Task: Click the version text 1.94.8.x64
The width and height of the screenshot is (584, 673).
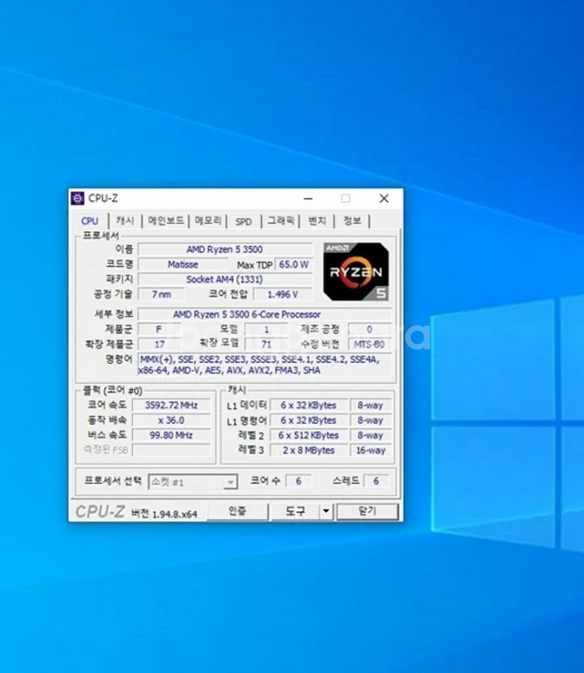Action: pyautogui.click(x=174, y=514)
